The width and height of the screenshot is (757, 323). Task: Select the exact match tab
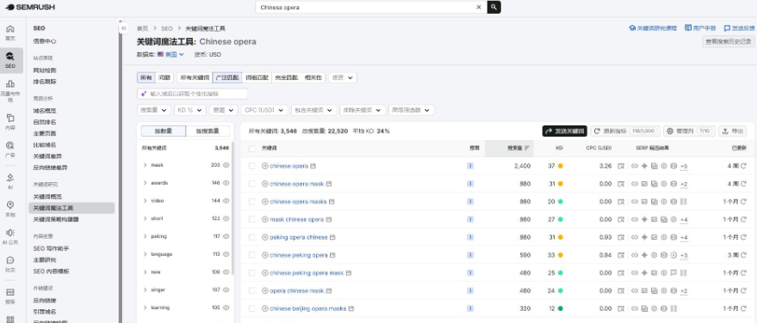coord(286,77)
